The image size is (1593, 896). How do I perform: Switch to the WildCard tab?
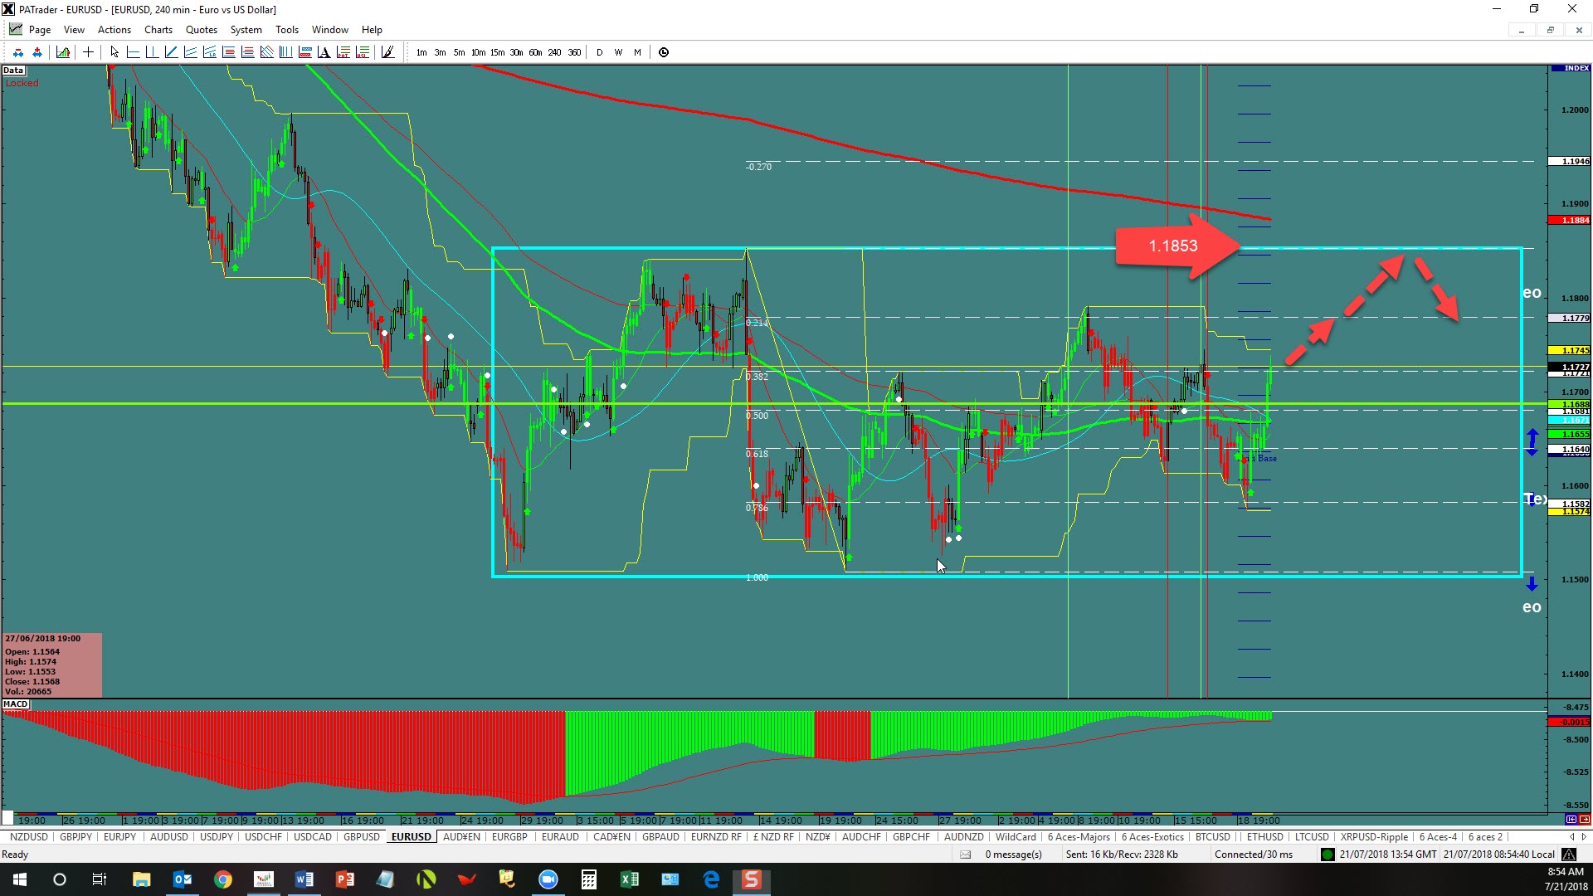click(x=1016, y=837)
